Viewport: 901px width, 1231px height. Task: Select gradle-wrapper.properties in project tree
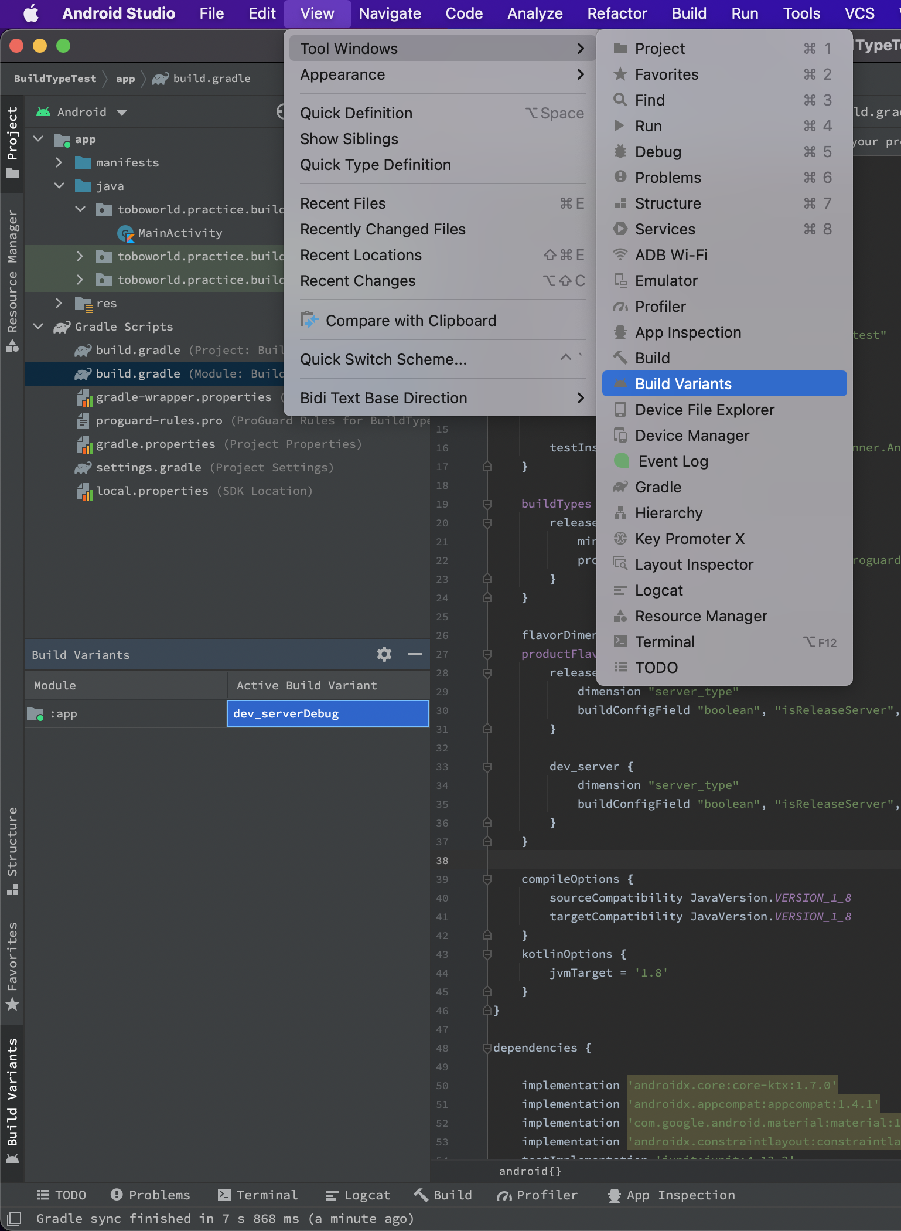coord(184,397)
